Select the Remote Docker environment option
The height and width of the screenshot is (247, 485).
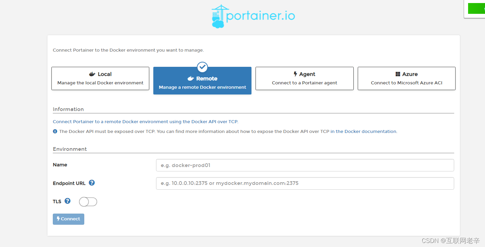(x=202, y=81)
